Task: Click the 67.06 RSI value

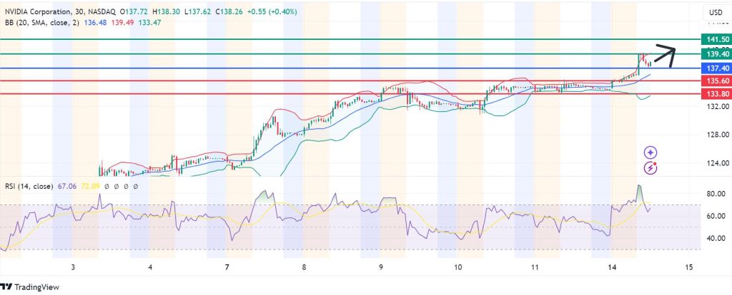Action: [x=66, y=186]
